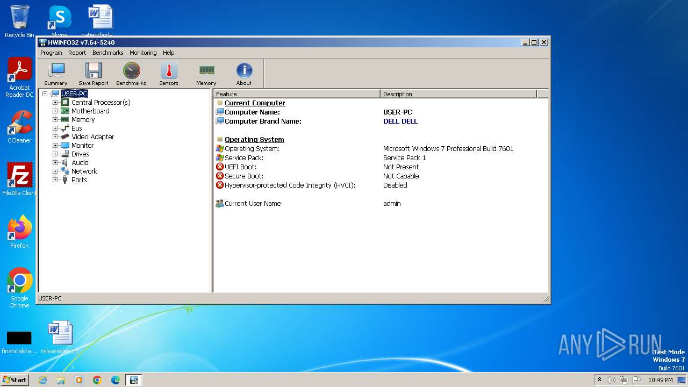Expand the Monitor tree node
This screenshot has height=387, width=688.
click(55, 145)
